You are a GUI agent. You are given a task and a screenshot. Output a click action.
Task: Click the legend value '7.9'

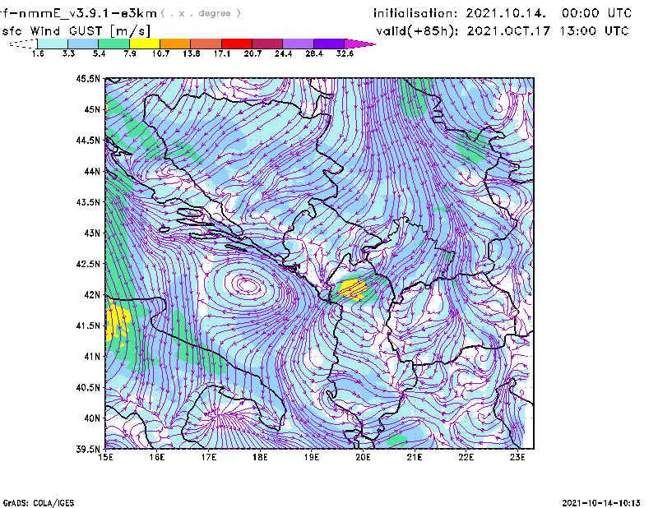click(x=130, y=53)
